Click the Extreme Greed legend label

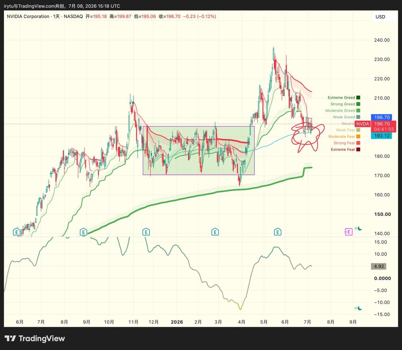click(341, 98)
